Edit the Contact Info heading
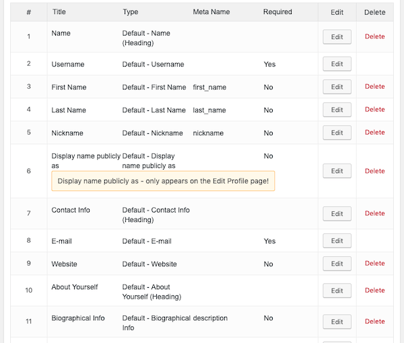Image resolution: width=404 pixels, height=343 pixels. (337, 214)
